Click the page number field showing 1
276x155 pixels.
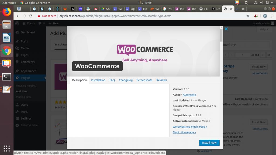[x=243, y=55]
